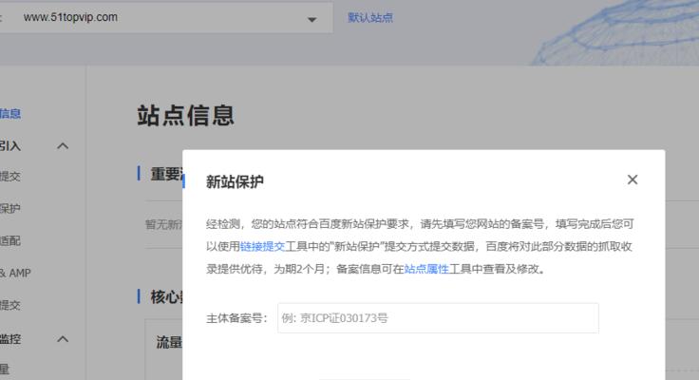Click the 站点信息 heading
This screenshot has height=380, width=699.
click(185, 116)
